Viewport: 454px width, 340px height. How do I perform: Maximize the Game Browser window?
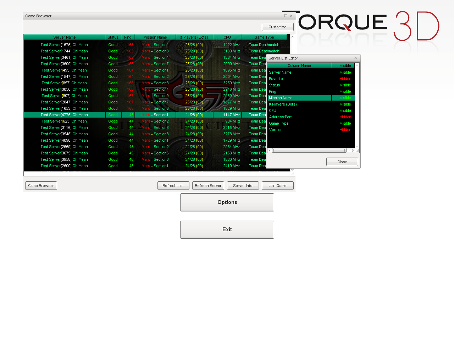tap(286, 16)
